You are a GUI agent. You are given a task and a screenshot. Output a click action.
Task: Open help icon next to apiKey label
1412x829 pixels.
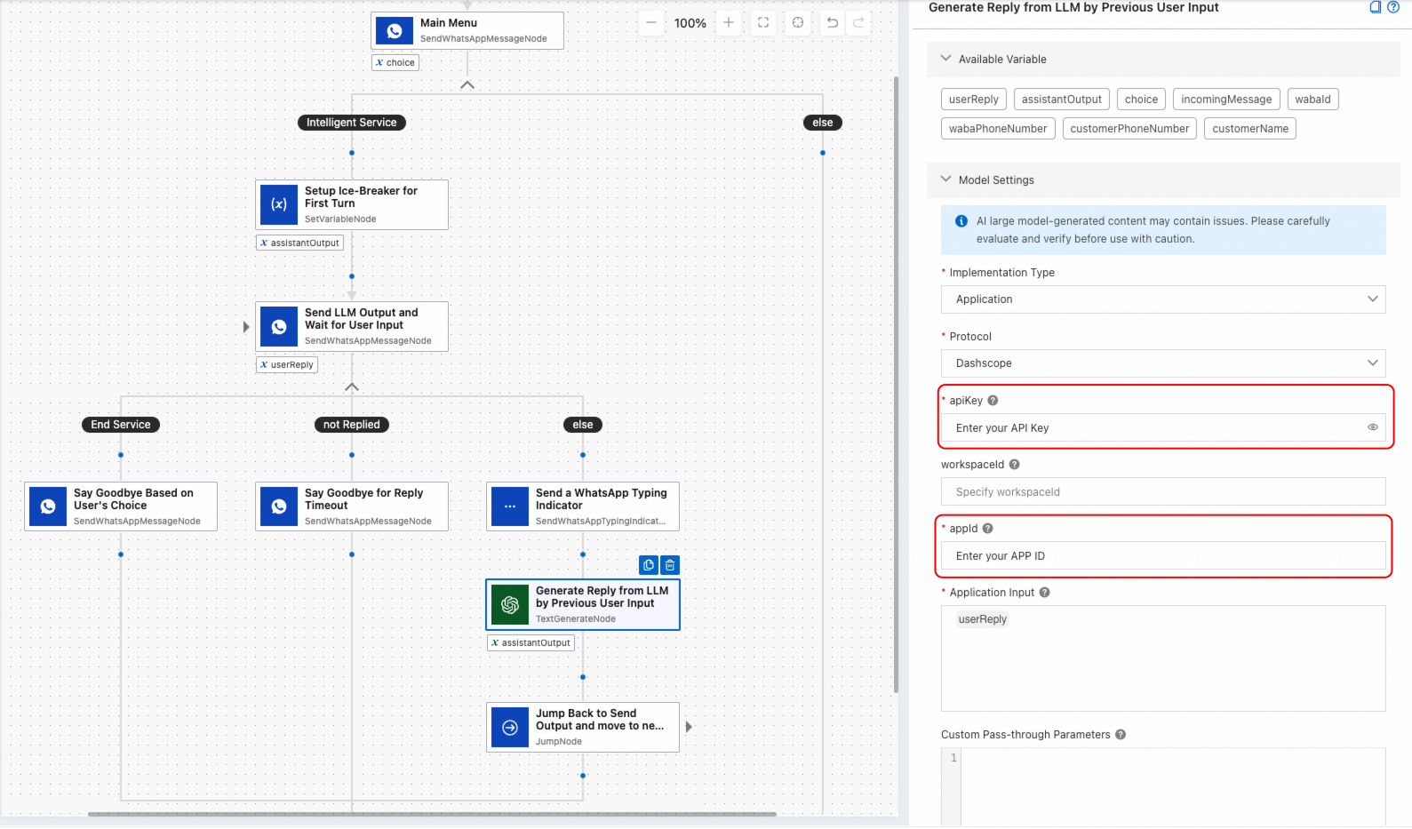coord(993,401)
